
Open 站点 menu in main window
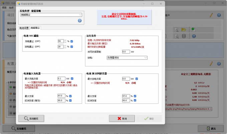[x=11, y=8]
